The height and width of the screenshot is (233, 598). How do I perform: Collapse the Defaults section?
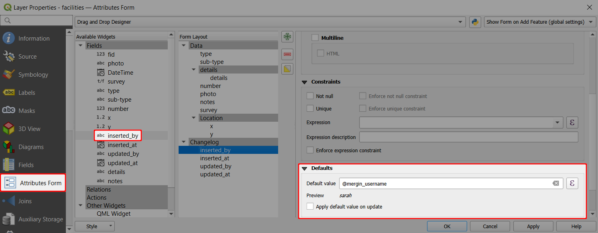click(x=304, y=168)
